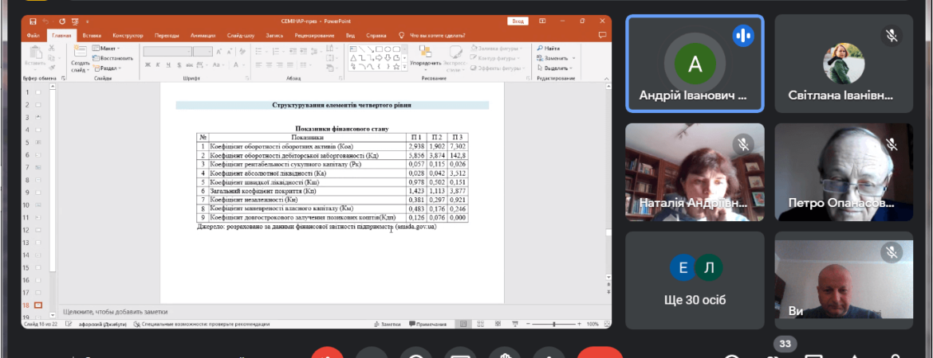Open Контур фигуры shape outline dropdown

(x=495, y=58)
